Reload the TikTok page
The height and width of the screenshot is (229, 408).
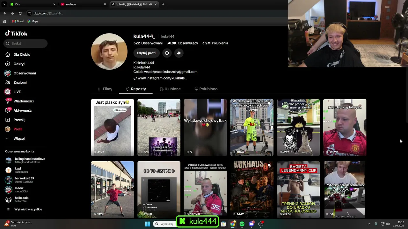(x=20, y=13)
